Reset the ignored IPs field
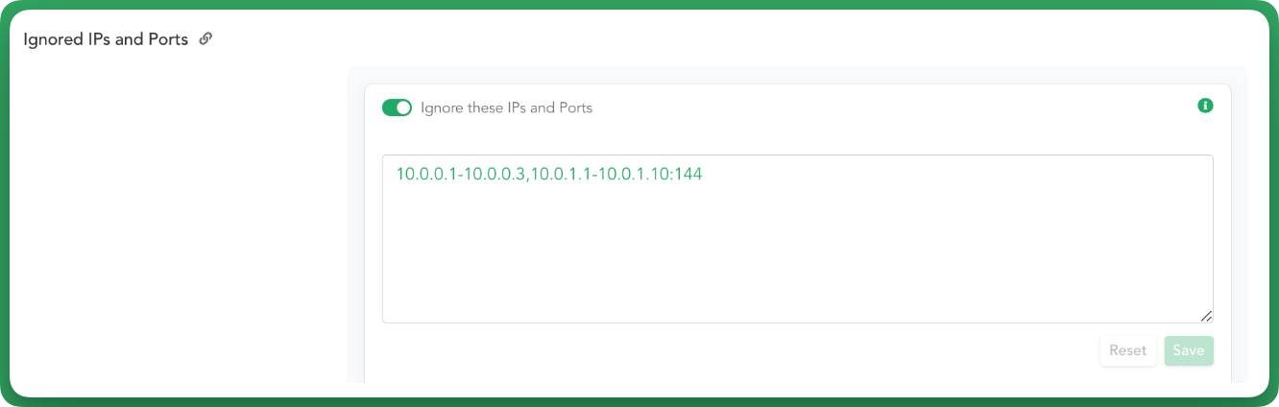1279x407 pixels. pos(1128,350)
